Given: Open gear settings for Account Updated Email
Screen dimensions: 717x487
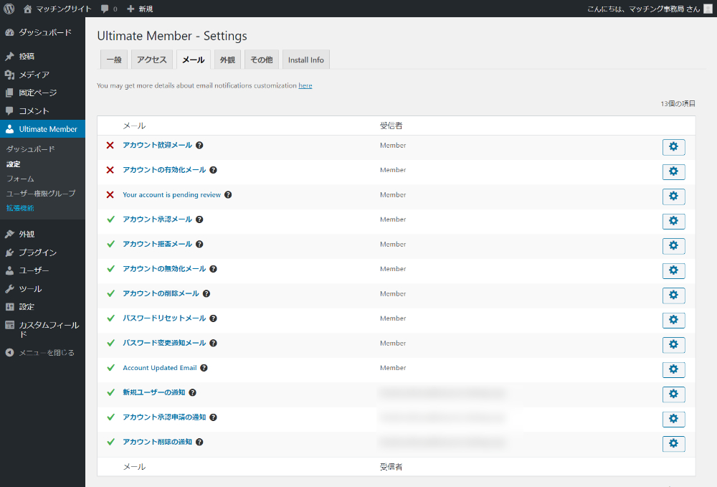Looking at the screenshot, I should [673, 369].
